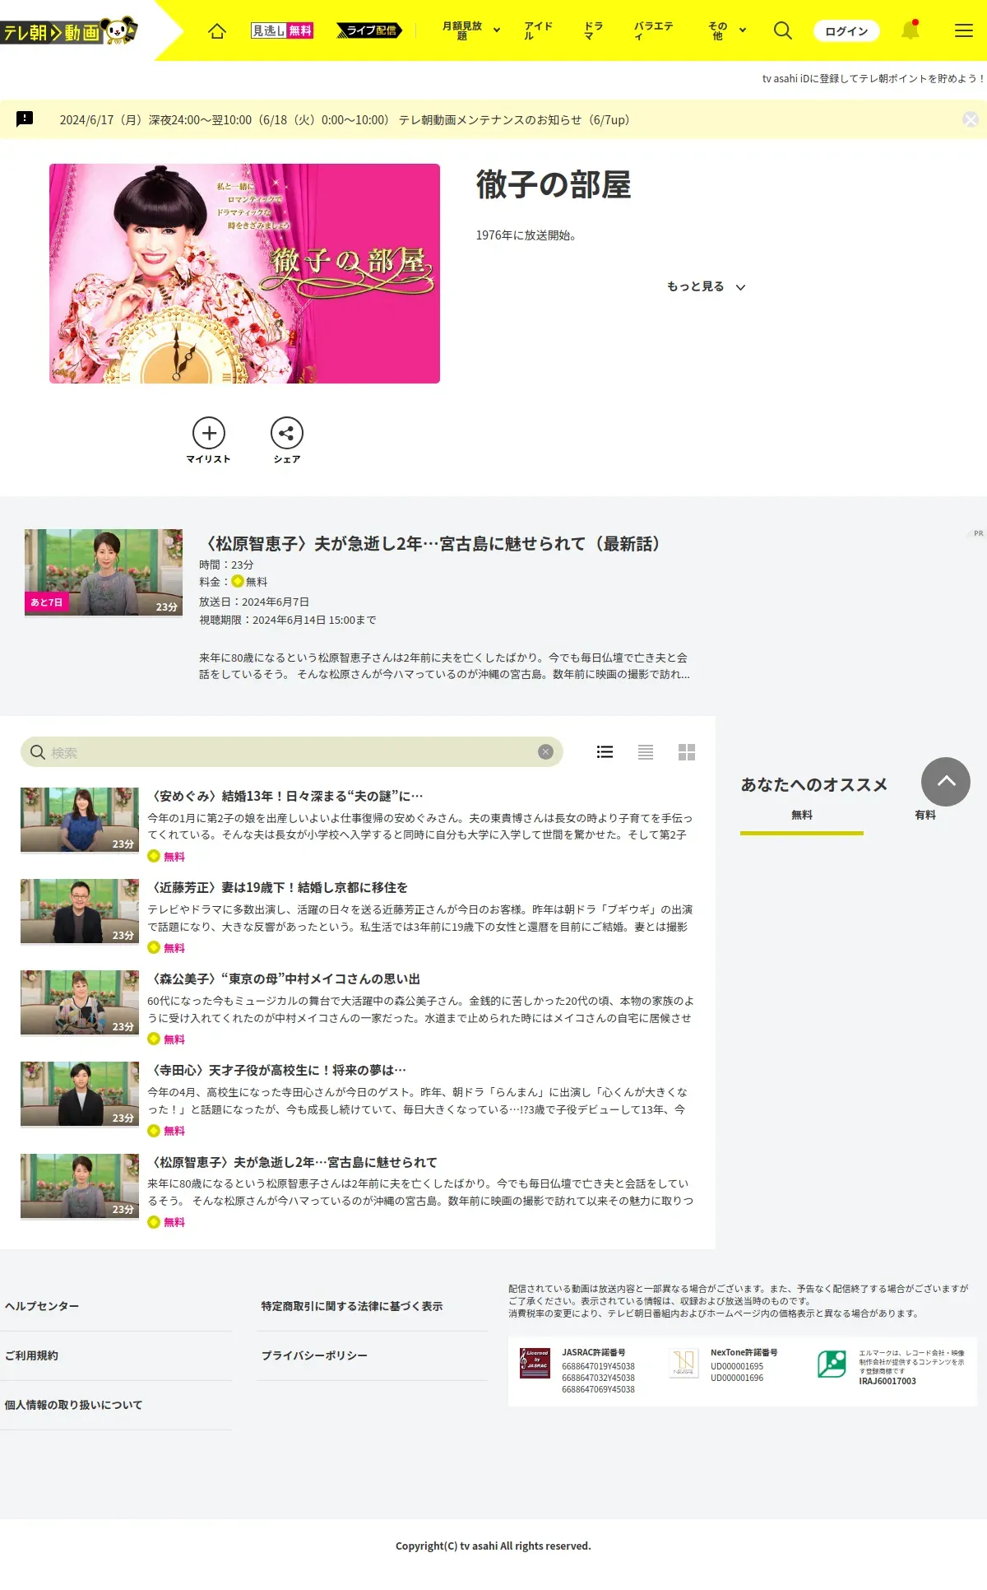Open バラエティ menu item

(x=653, y=30)
